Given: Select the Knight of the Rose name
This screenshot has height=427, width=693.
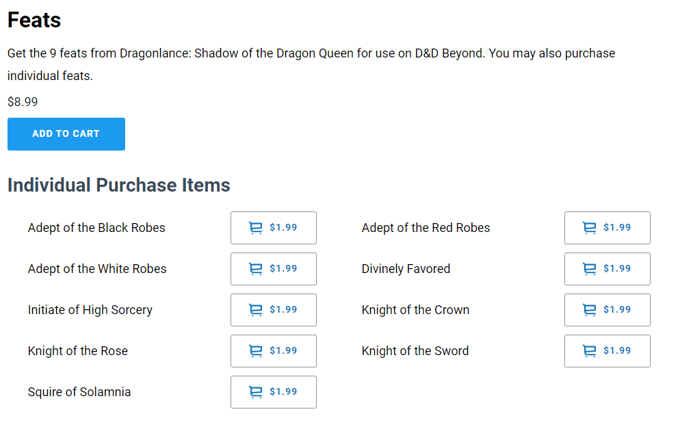Looking at the screenshot, I should (x=78, y=351).
